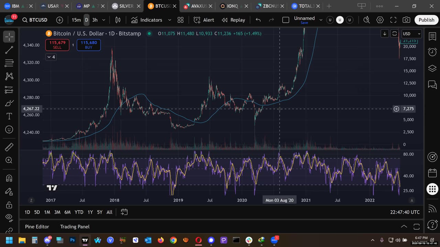Switch to the IBM browser tab
Screen dimensions: 440x247
18,6
